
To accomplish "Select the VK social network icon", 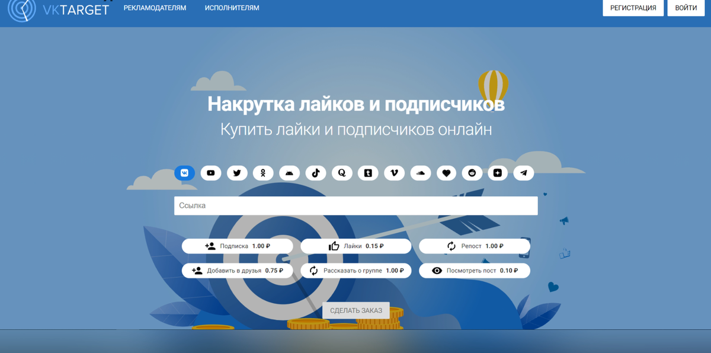I will (x=185, y=173).
